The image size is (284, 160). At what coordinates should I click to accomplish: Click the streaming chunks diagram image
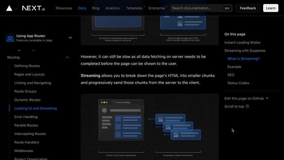150,127
